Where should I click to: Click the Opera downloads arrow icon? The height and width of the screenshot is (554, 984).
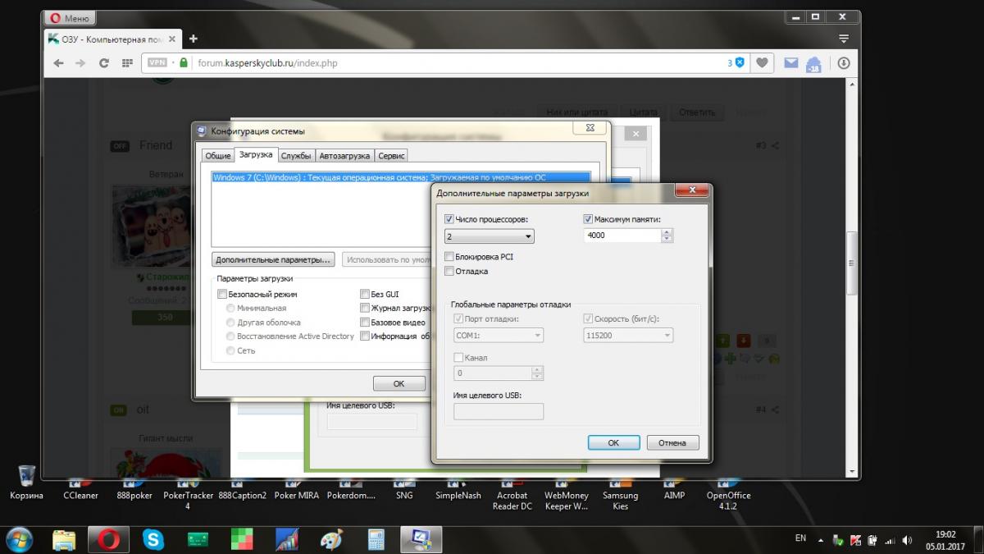[843, 63]
